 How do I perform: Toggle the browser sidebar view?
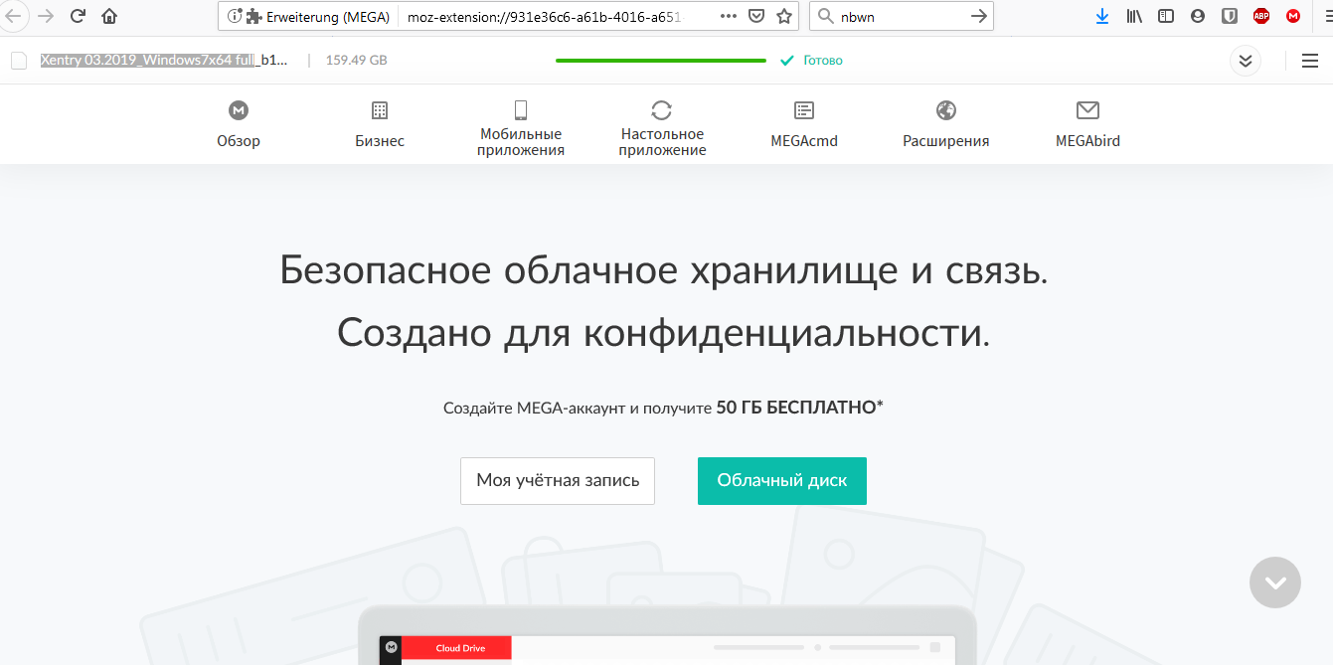(x=1166, y=16)
